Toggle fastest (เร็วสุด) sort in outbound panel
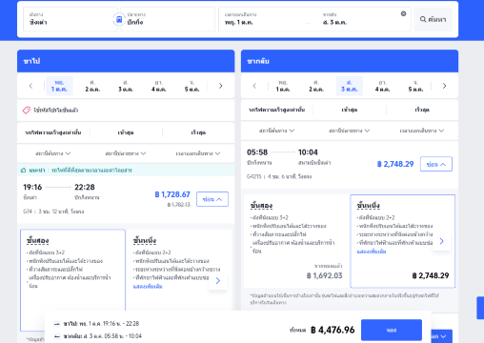The height and width of the screenshot is (343, 484). coord(198,132)
